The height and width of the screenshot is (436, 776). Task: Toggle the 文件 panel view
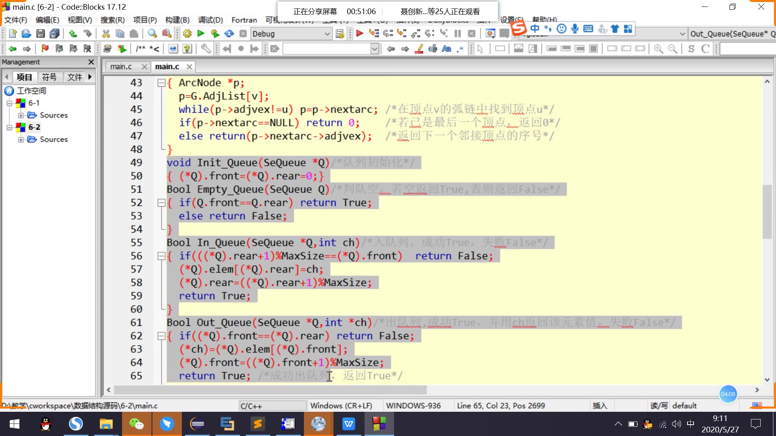(75, 77)
